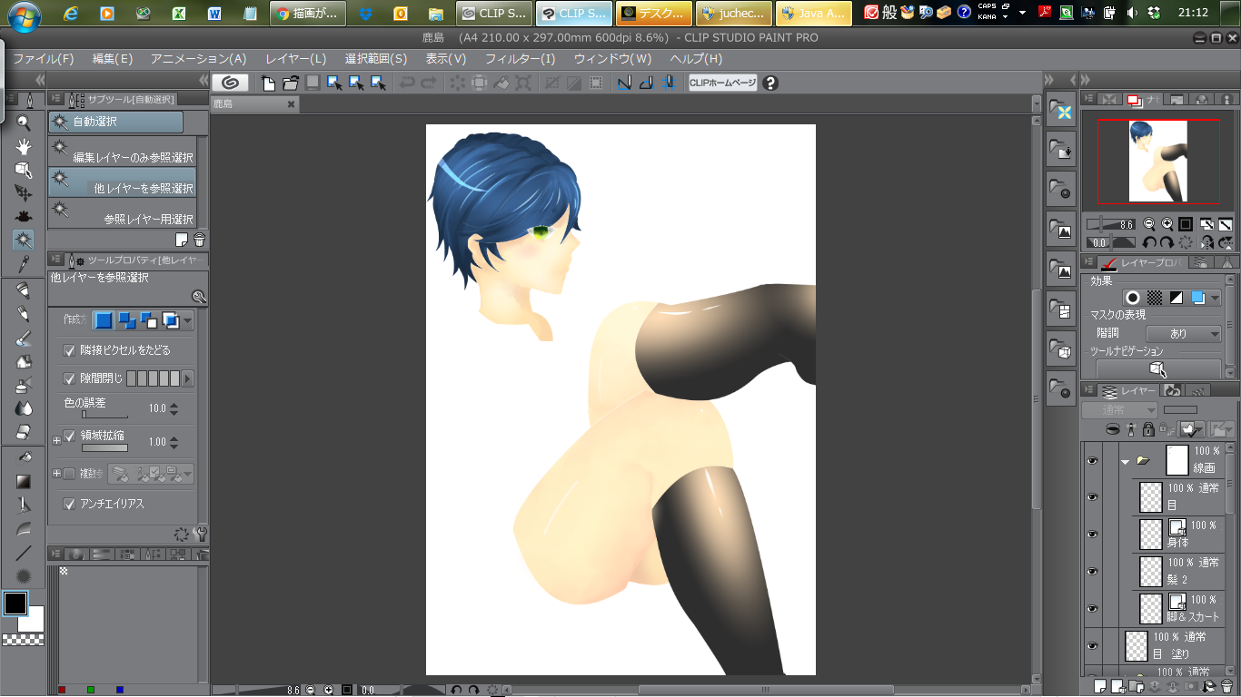Image resolution: width=1241 pixels, height=697 pixels.
Task: Open the 階調 dropdown showing あり
Action: [1183, 333]
